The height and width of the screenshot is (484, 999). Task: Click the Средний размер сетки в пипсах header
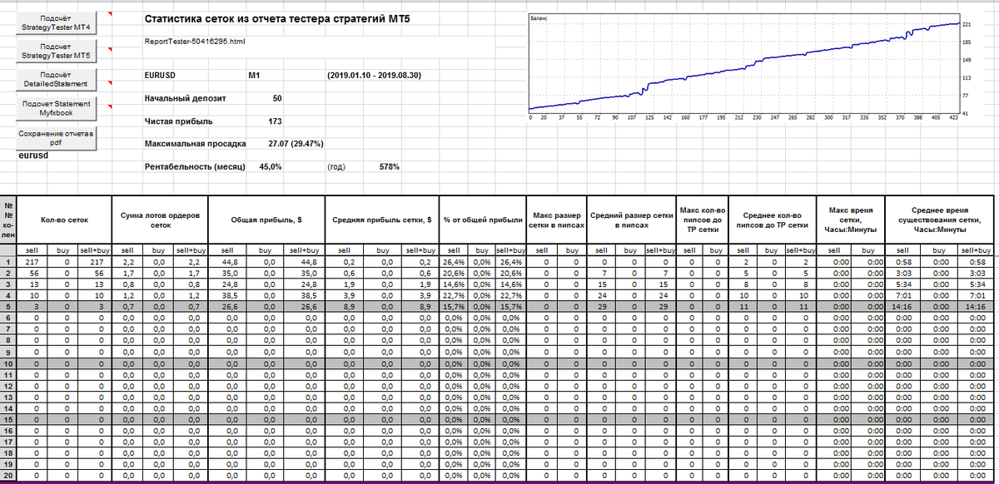click(630, 220)
